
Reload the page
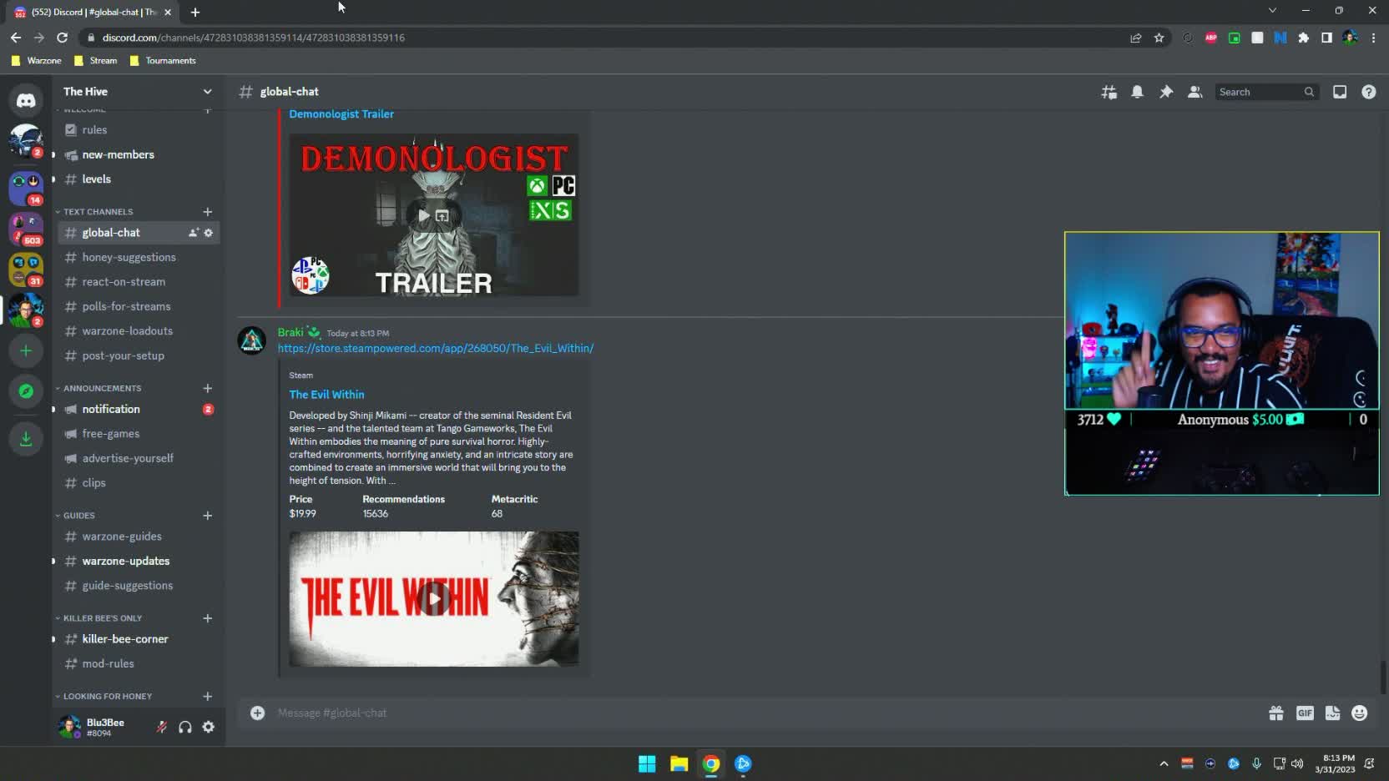click(62, 38)
